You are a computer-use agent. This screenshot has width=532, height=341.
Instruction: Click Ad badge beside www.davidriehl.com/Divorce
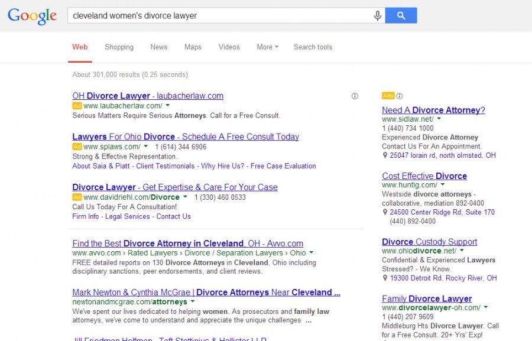pos(77,197)
